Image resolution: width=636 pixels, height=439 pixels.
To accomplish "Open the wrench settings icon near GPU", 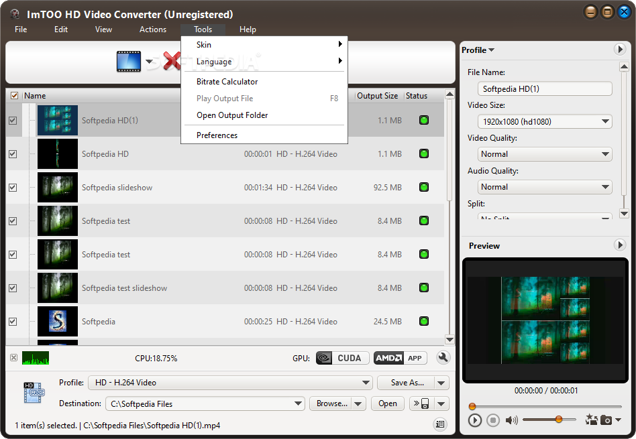I will click(443, 357).
